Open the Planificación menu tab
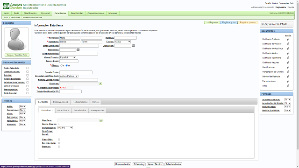 click(x=30, y=14)
